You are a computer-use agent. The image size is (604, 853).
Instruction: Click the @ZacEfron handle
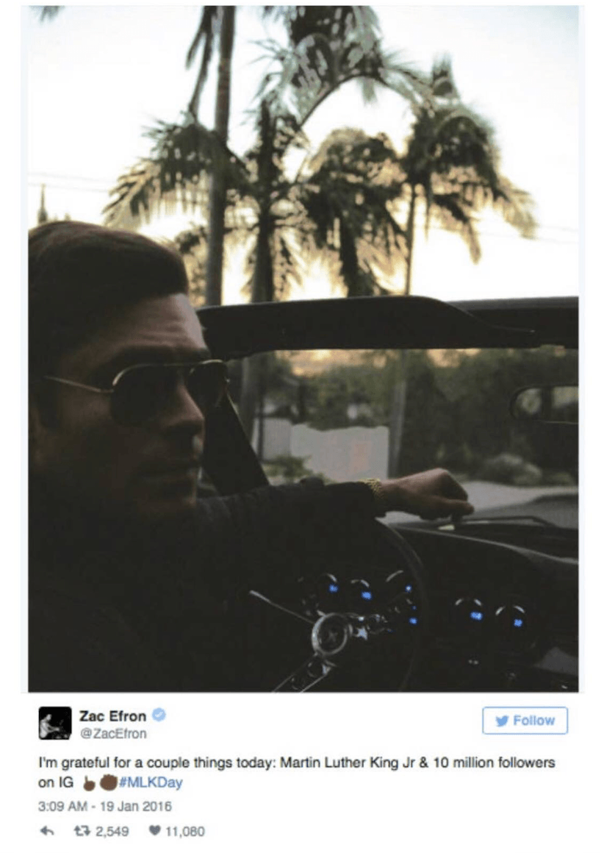[x=113, y=734]
